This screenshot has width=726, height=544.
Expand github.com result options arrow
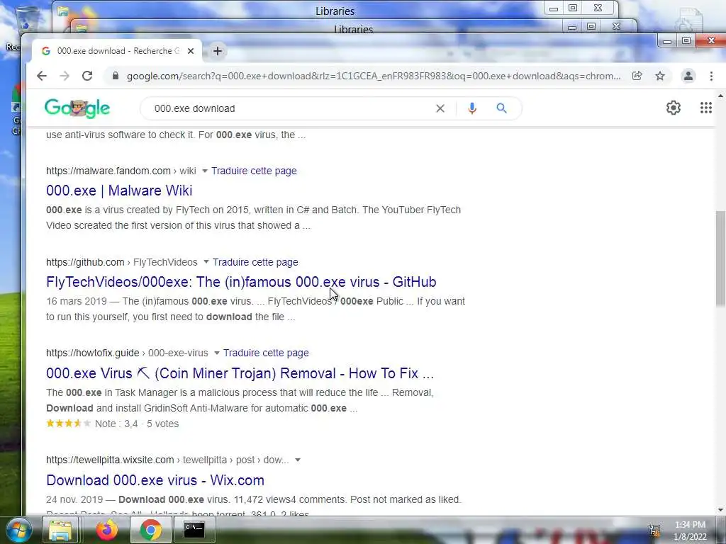206,262
